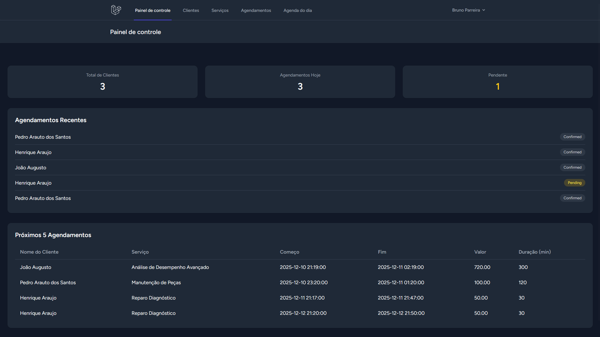Expand the Bruno Parreira account menu
600x337 pixels.
(468, 10)
